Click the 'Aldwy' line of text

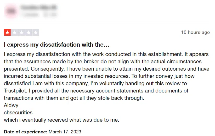(x=11, y=105)
